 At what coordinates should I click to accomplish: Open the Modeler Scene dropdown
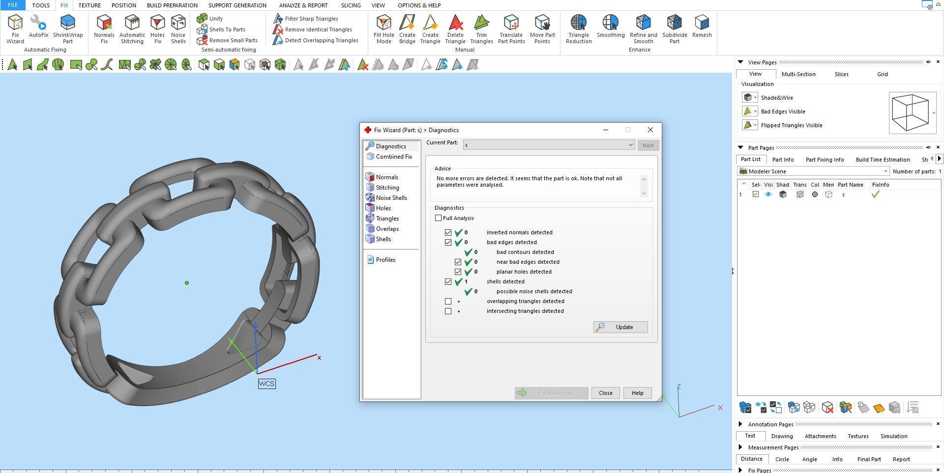tap(813, 171)
